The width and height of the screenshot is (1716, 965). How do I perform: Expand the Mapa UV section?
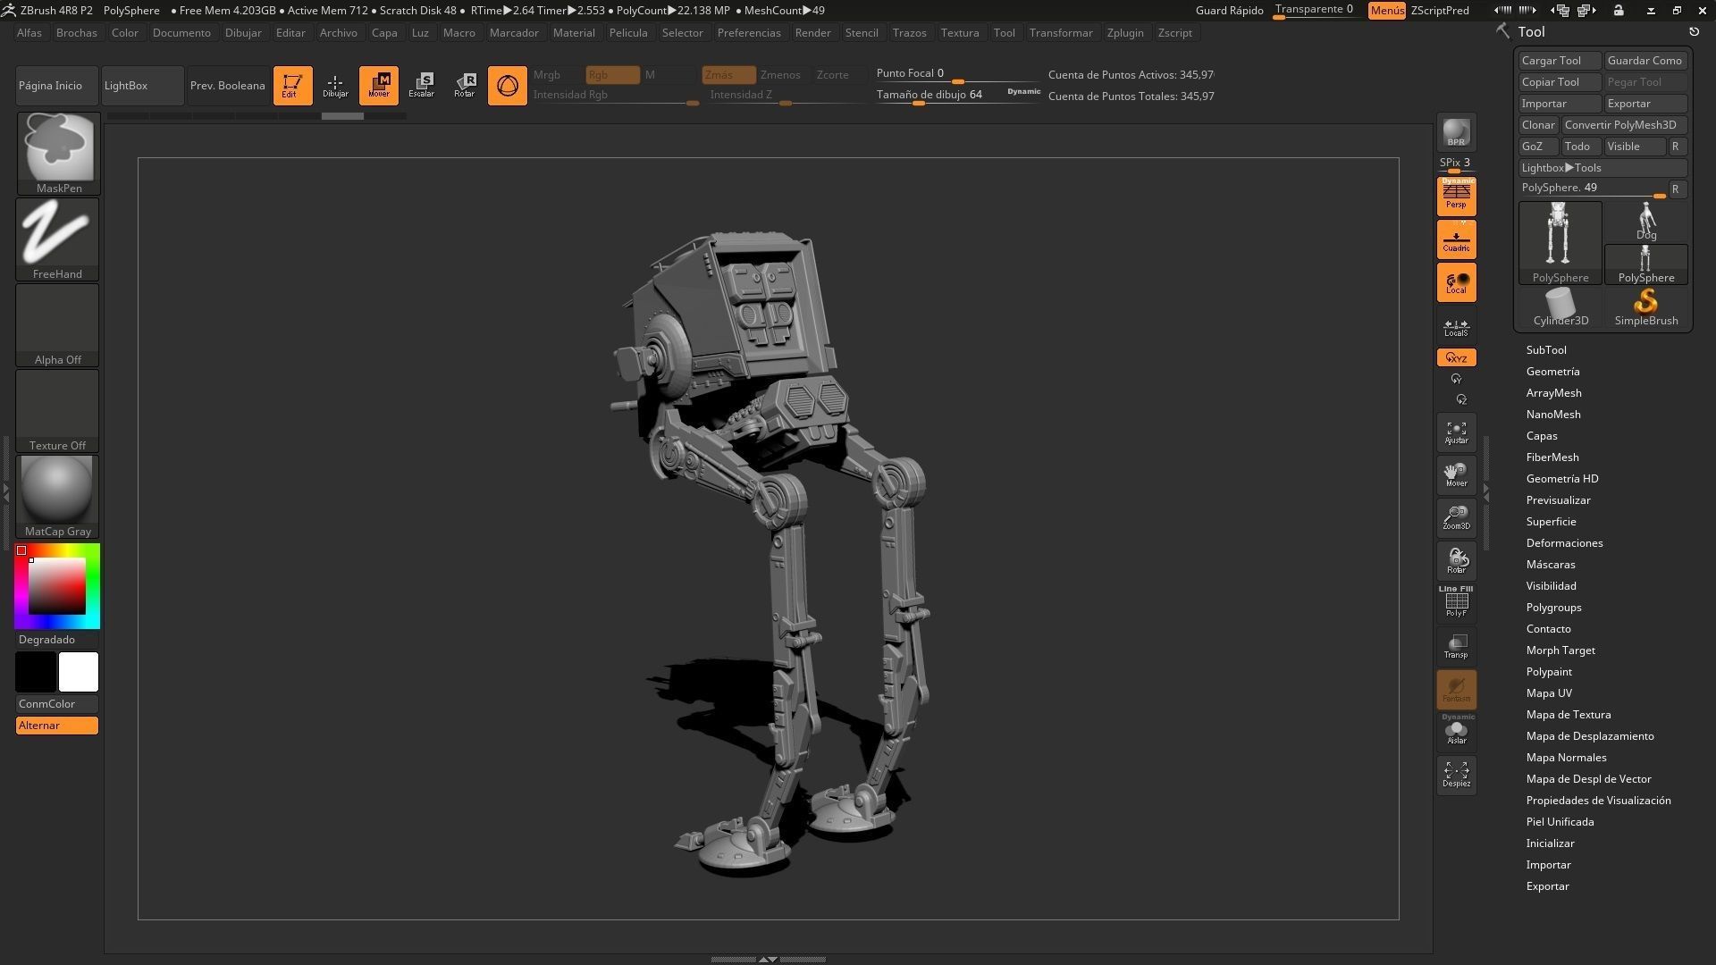click(x=1549, y=693)
